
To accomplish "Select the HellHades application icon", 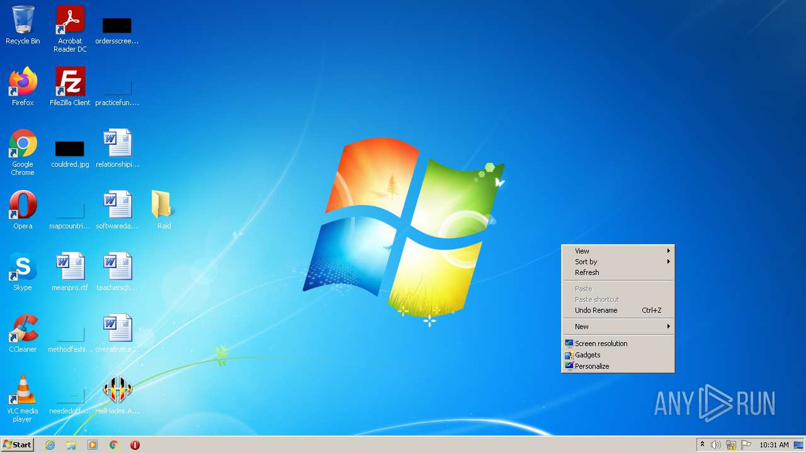I will pos(117,395).
